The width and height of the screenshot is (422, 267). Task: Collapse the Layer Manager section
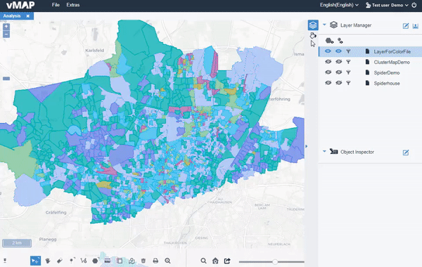(324, 25)
